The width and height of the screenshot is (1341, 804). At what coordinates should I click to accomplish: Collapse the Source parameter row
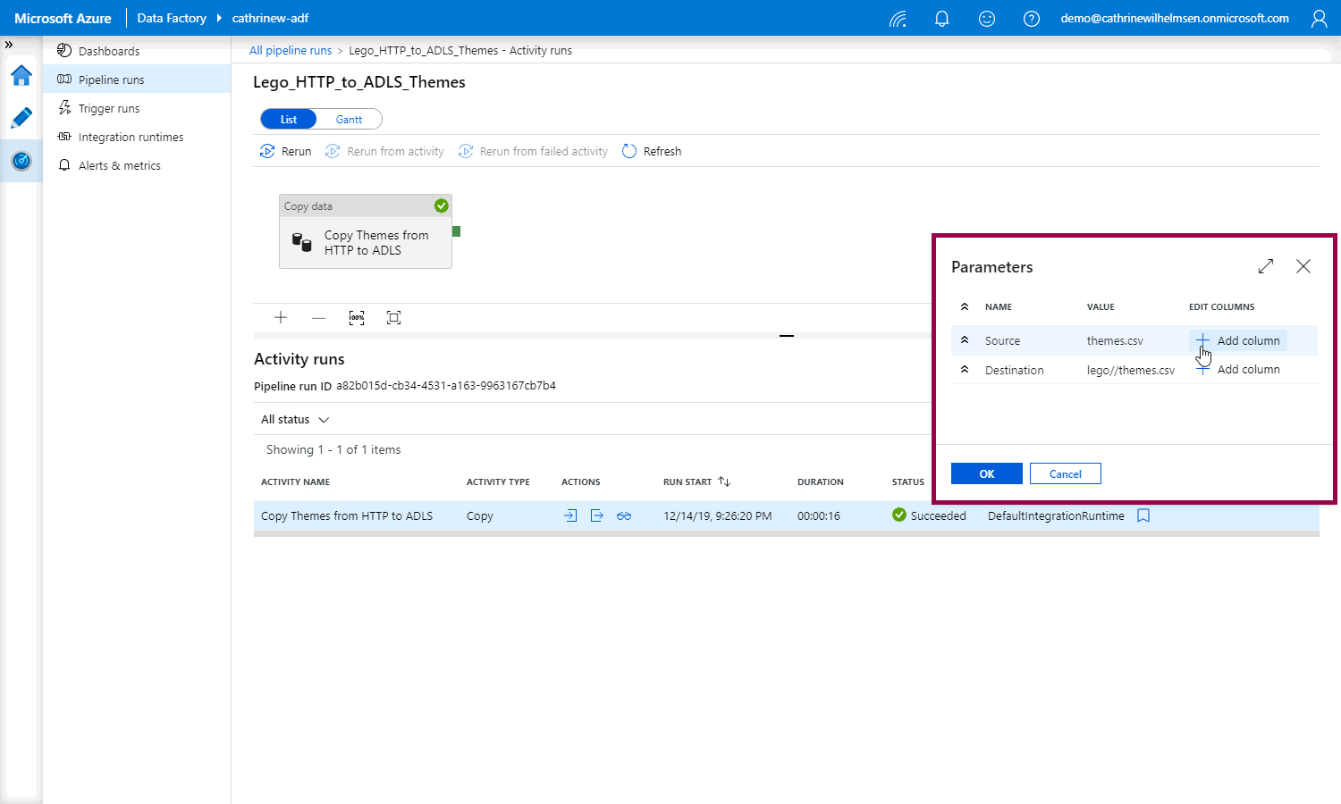[x=965, y=340]
